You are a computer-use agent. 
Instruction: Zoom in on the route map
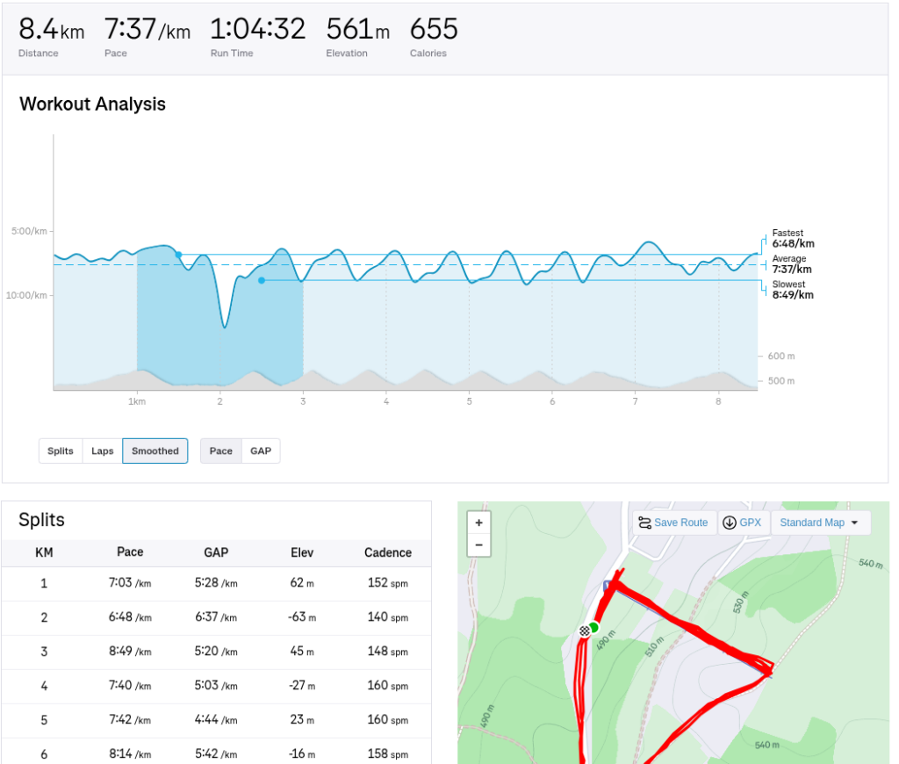pos(478,523)
